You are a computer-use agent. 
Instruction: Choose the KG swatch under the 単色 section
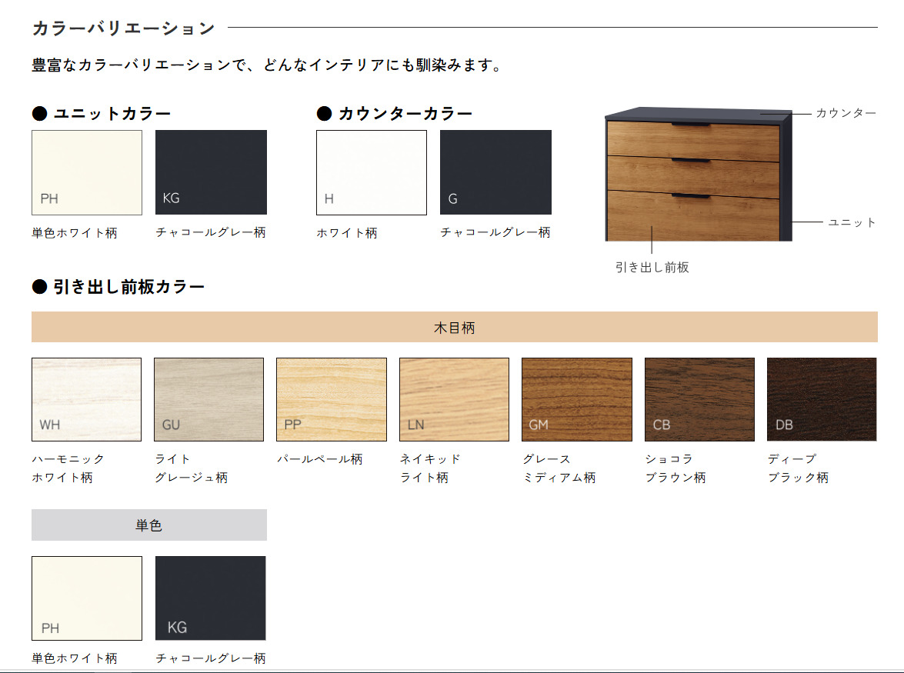(211, 598)
